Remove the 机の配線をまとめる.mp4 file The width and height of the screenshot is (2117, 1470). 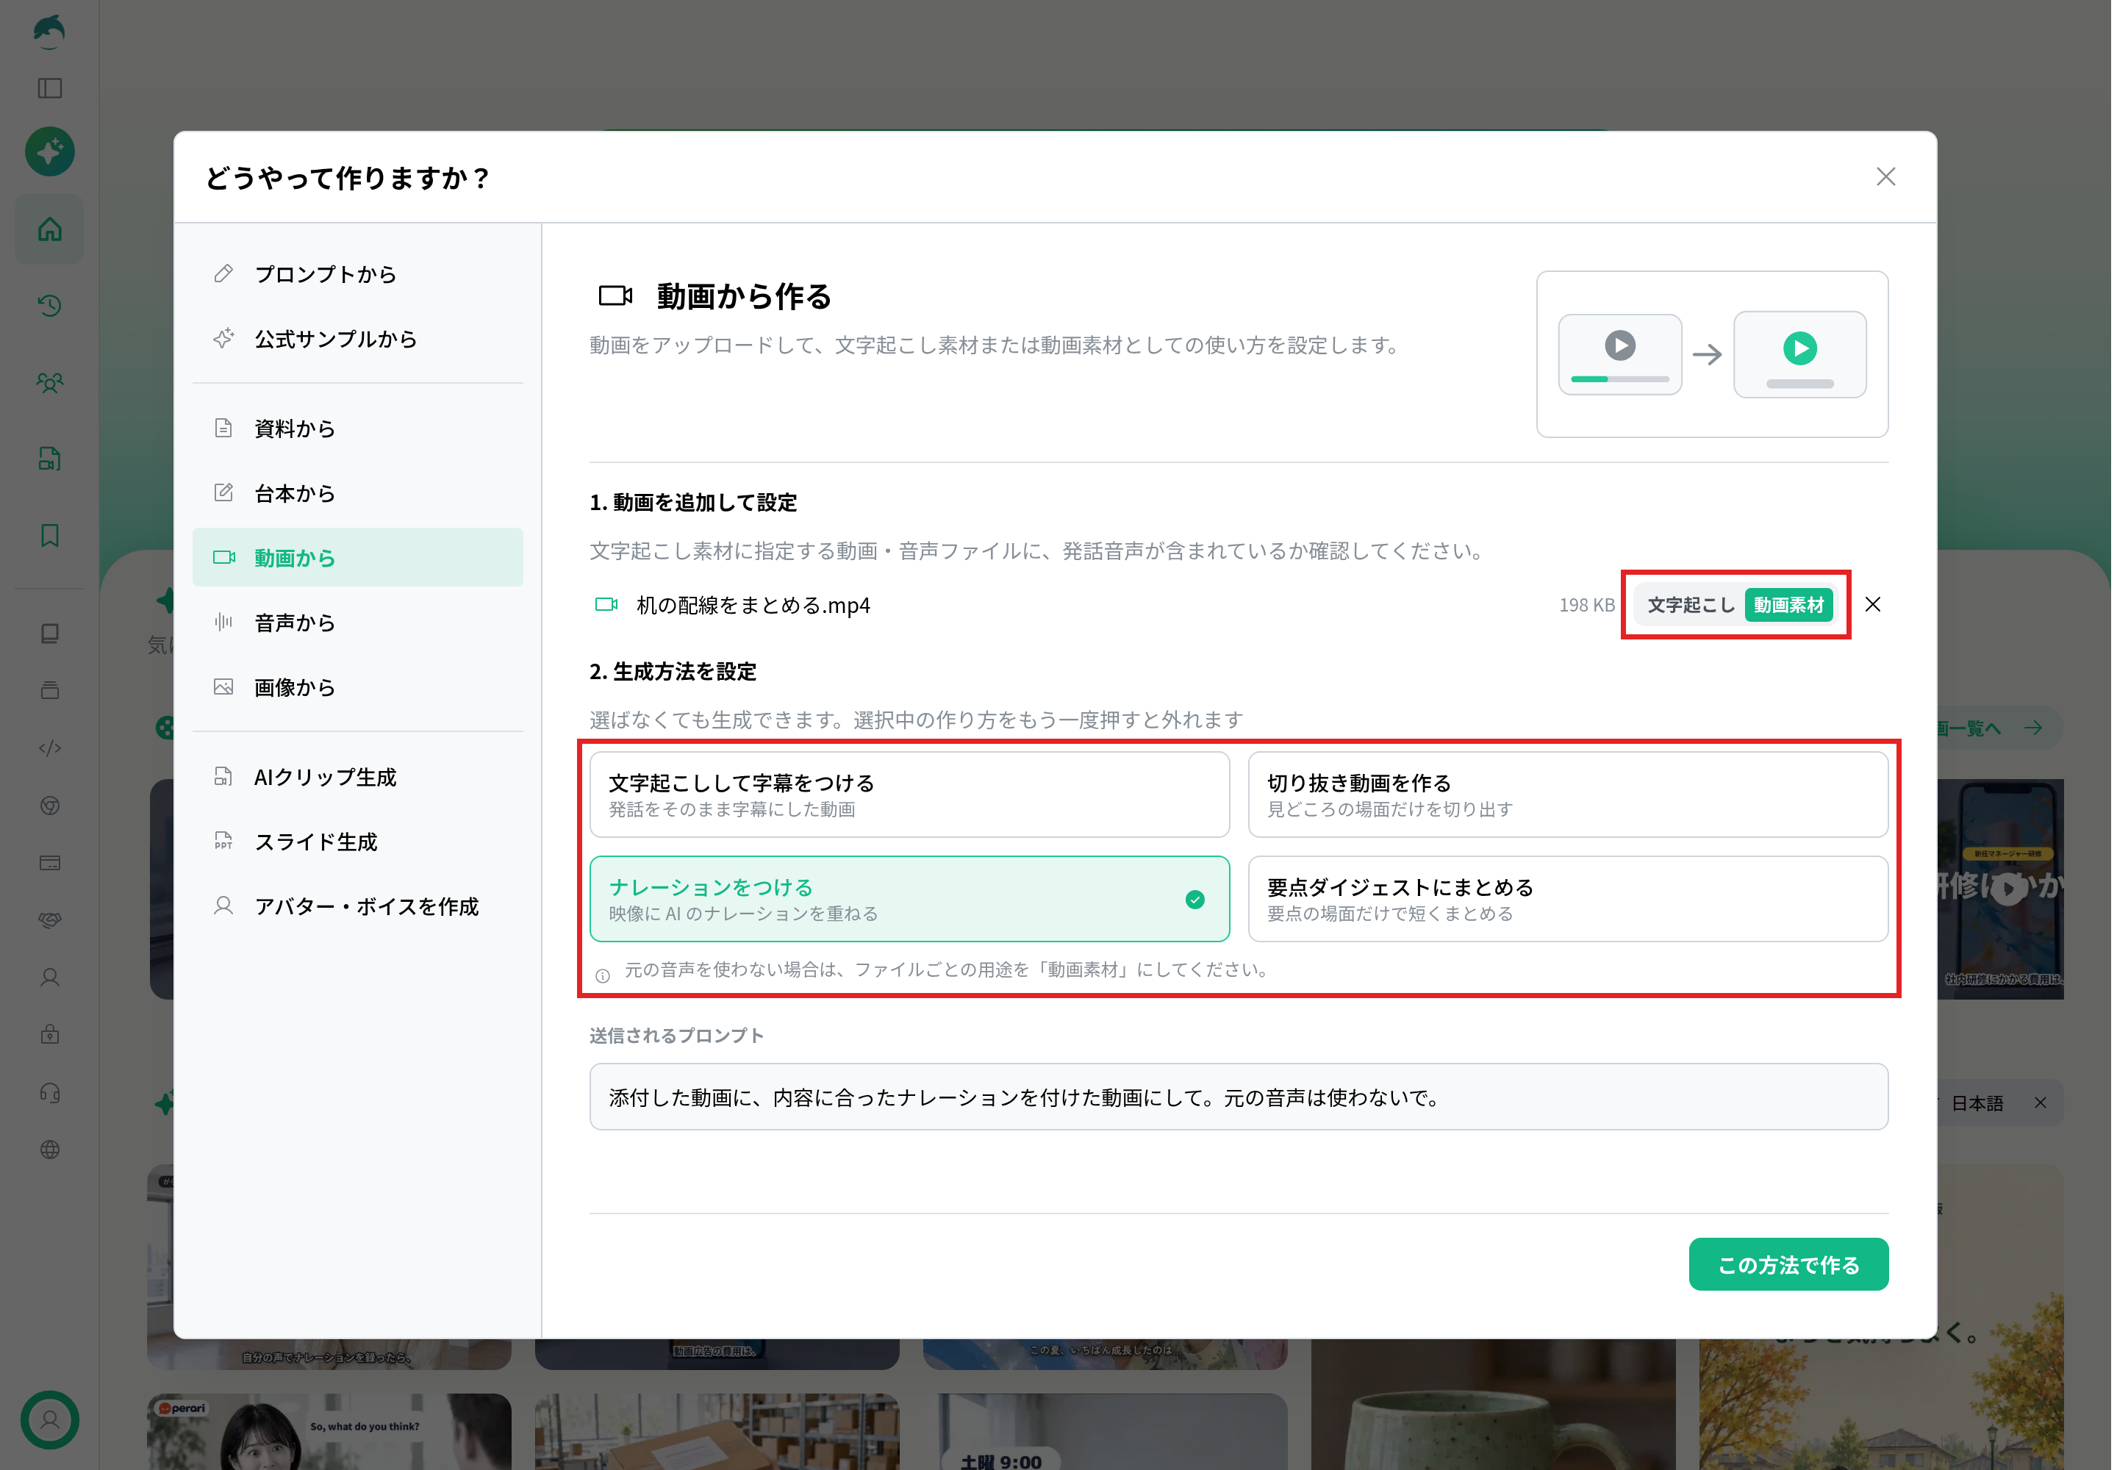coord(1873,604)
